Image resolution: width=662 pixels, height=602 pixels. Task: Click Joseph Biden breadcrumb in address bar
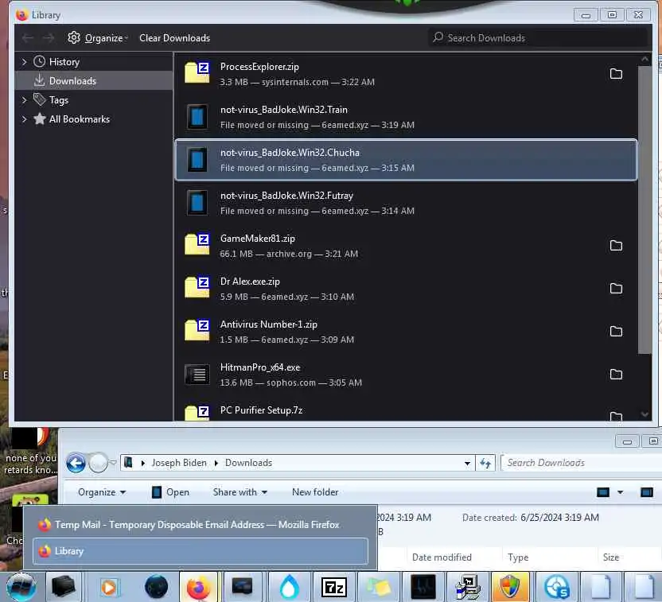(179, 463)
